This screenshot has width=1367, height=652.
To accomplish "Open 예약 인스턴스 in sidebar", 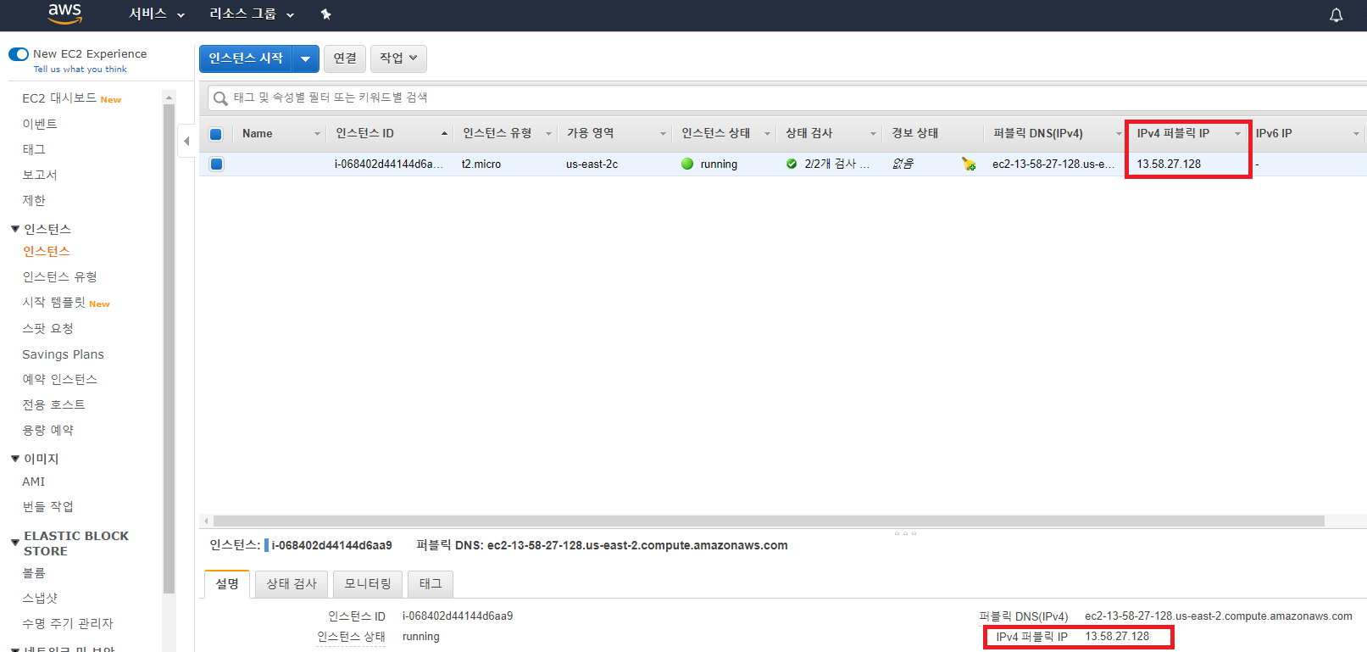I will (59, 379).
